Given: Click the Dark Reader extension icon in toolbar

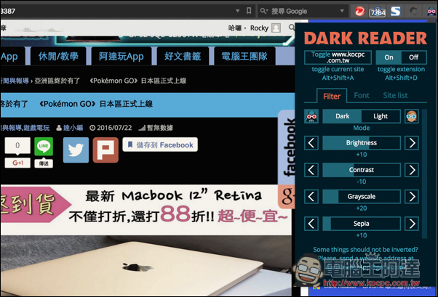Looking at the screenshot, I should click(431, 11).
